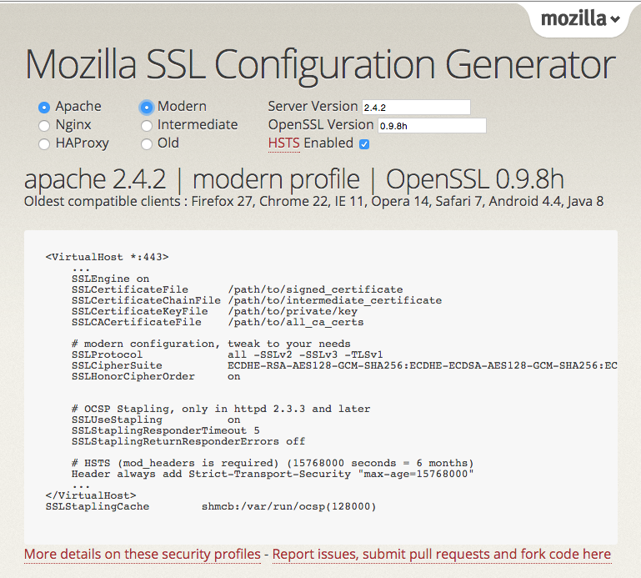
Task: Click the SSLCertificateKeyFile config line
Action: pyautogui.click(x=214, y=311)
